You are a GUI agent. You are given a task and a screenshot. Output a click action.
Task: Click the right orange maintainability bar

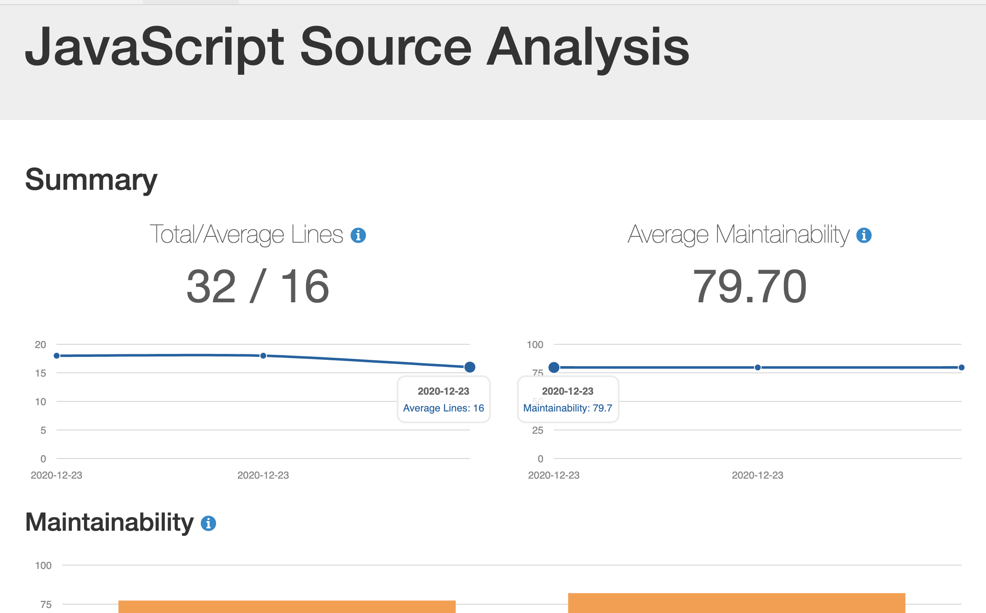[736, 603]
